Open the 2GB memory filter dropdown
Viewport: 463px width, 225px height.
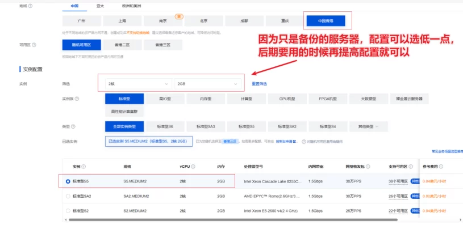point(207,84)
